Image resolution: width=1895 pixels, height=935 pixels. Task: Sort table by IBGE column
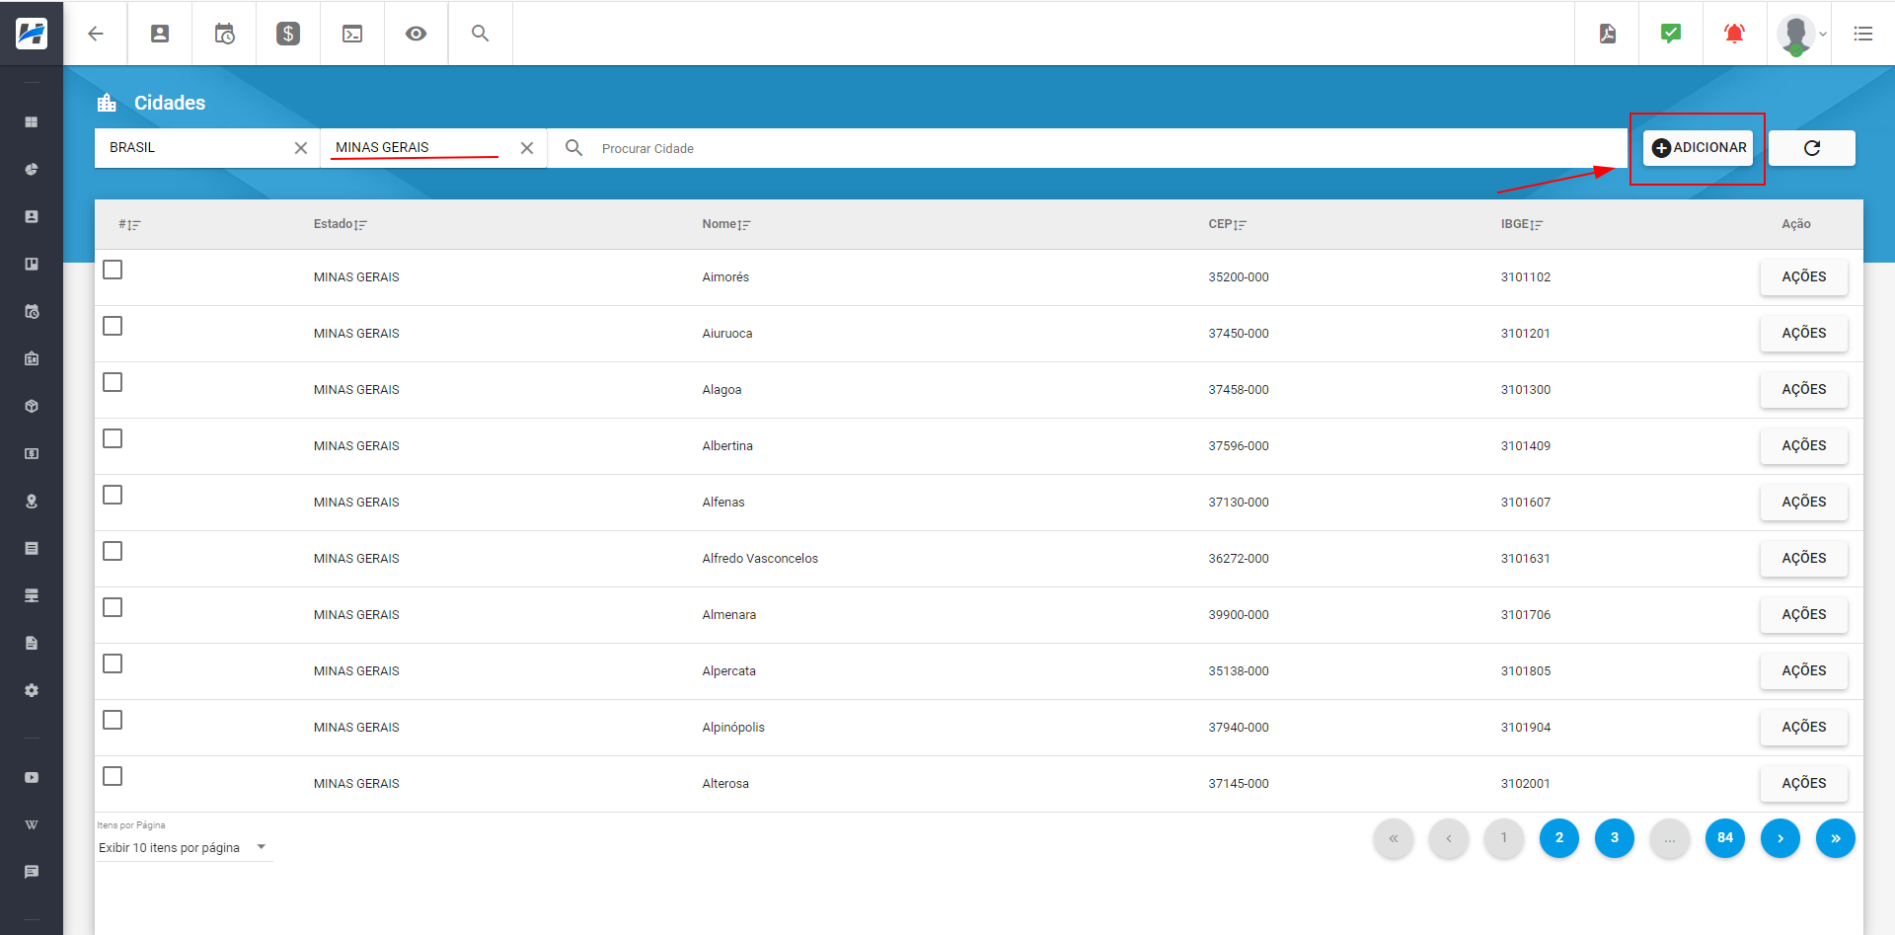tap(1522, 225)
